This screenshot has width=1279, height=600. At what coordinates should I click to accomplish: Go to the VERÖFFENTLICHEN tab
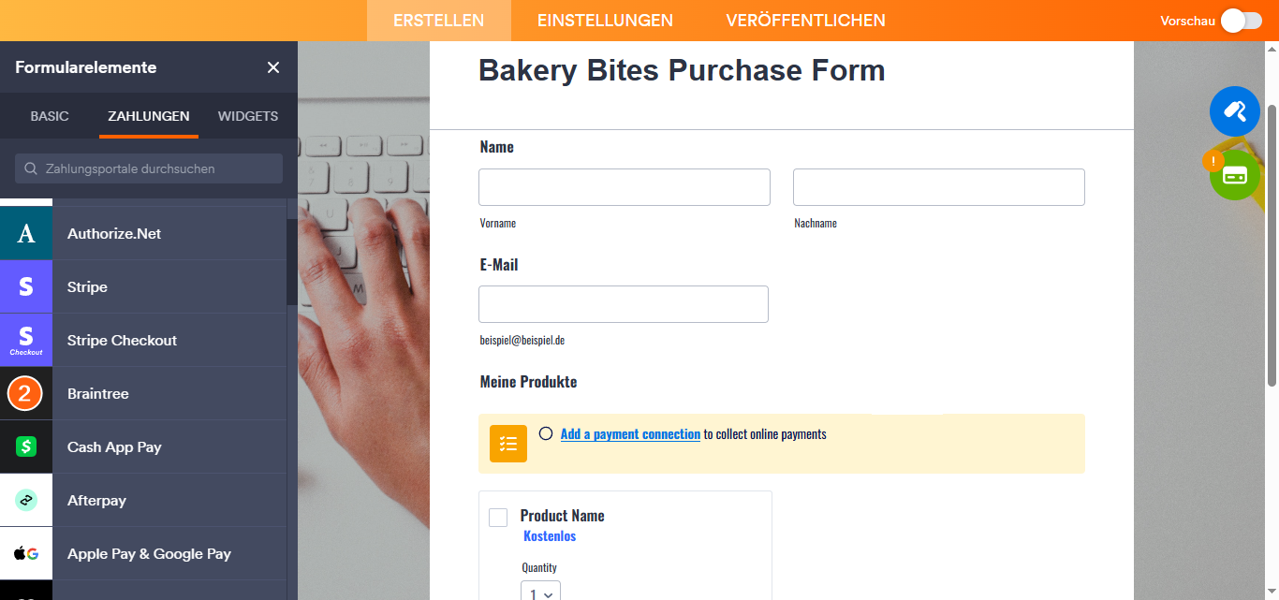pos(805,21)
